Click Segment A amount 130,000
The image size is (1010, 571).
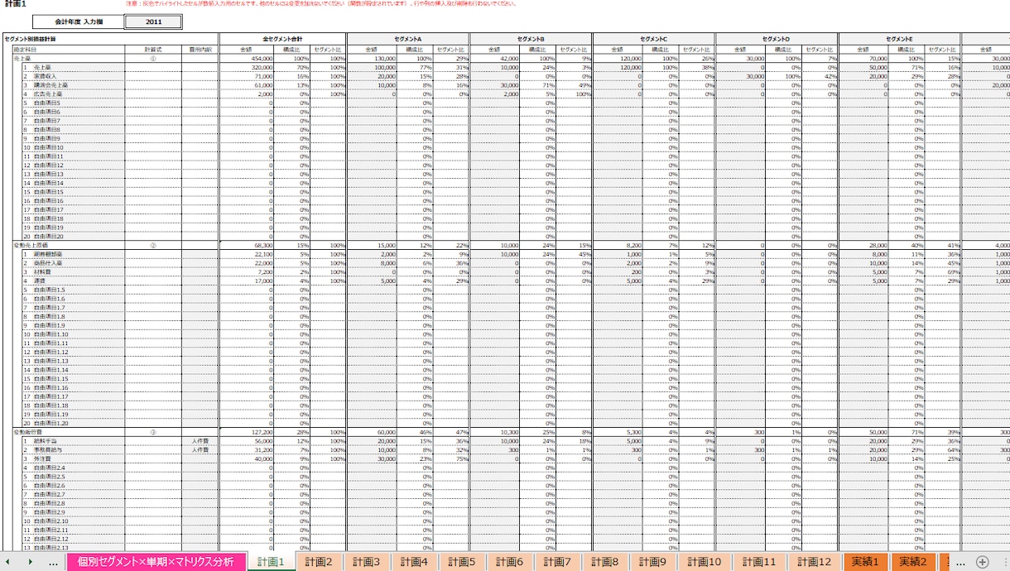click(372, 59)
